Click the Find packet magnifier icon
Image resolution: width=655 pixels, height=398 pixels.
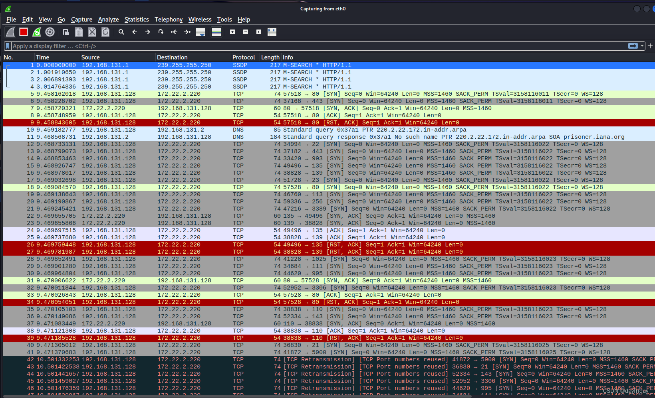click(x=121, y=32)
